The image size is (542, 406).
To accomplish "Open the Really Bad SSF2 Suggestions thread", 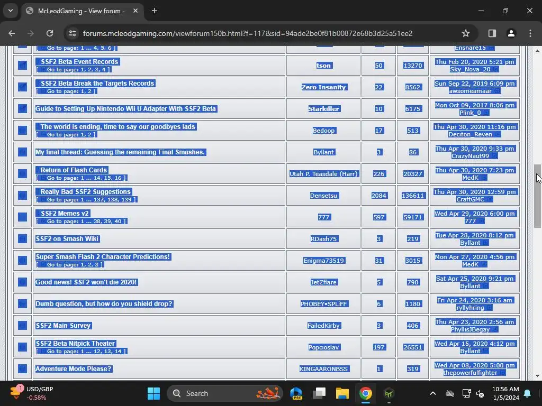I will [85, 191].
